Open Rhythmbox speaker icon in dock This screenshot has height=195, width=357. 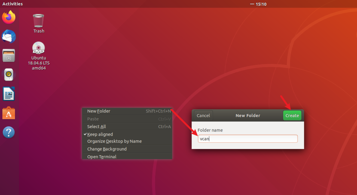tap(9, 74)
